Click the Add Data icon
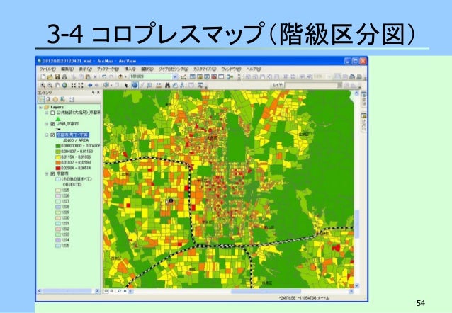Viewport: 452px width, 313px height. tap(120, 76)
